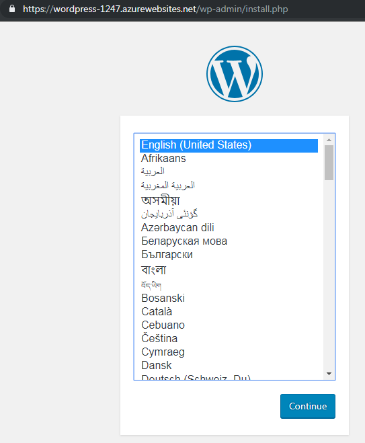Select Azərbaycan dili language option
Screen dimensions: 365x443
[x=229, y=227]
